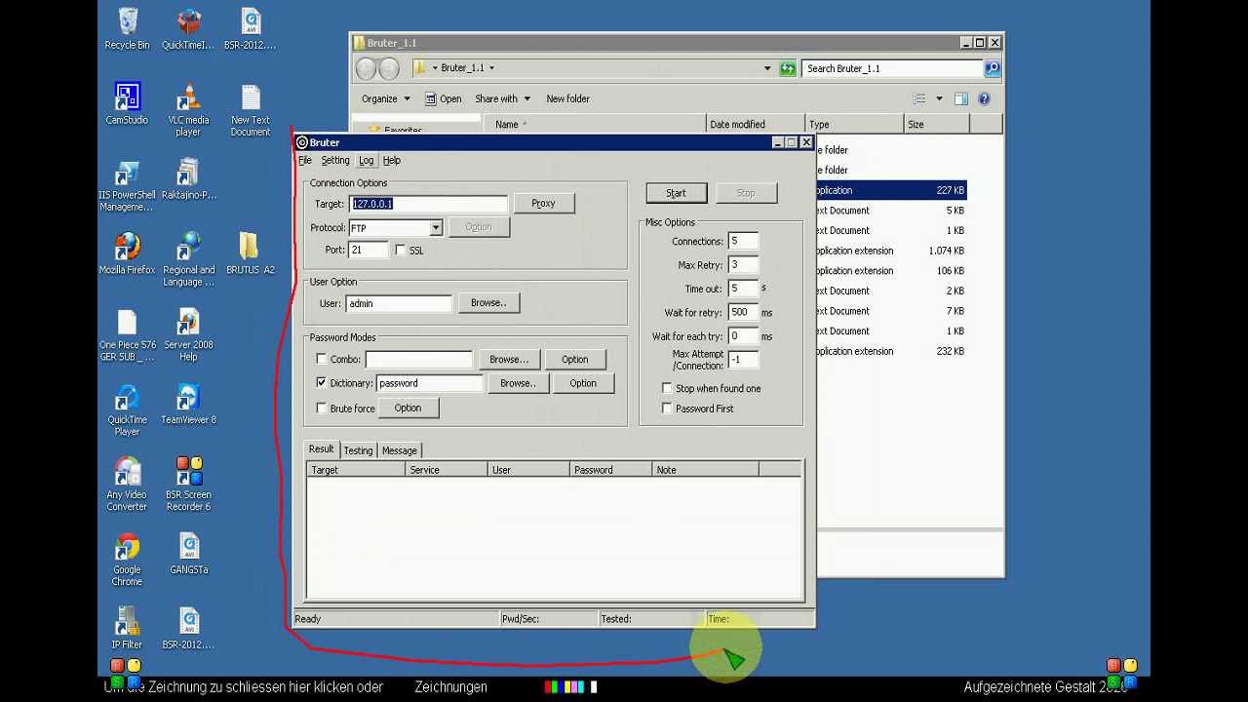Switch to the Message tab

pos(400,450)
